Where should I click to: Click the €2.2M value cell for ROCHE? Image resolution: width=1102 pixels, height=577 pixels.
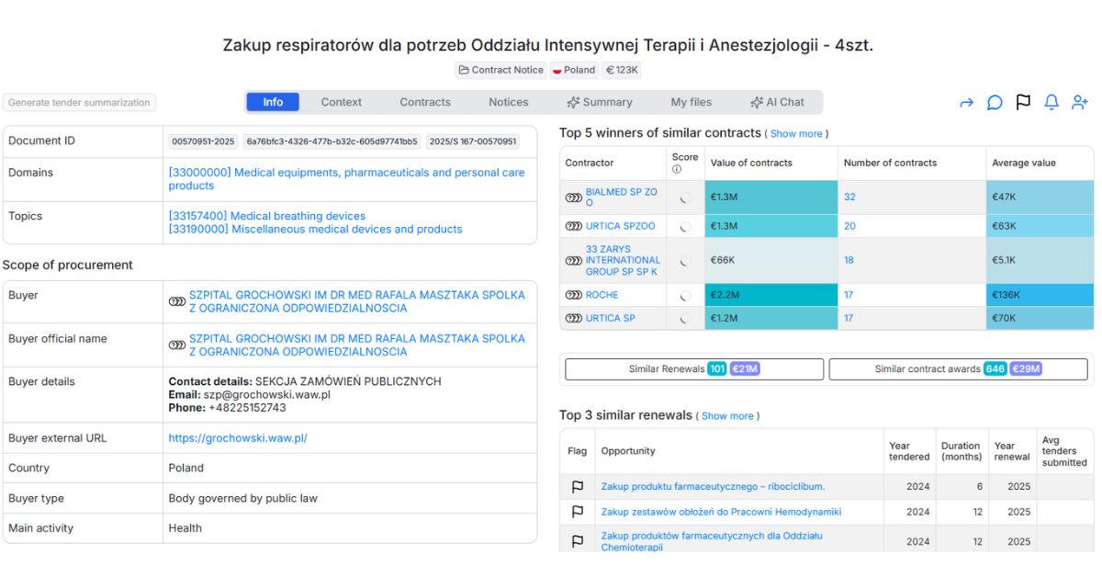point(770,295)
